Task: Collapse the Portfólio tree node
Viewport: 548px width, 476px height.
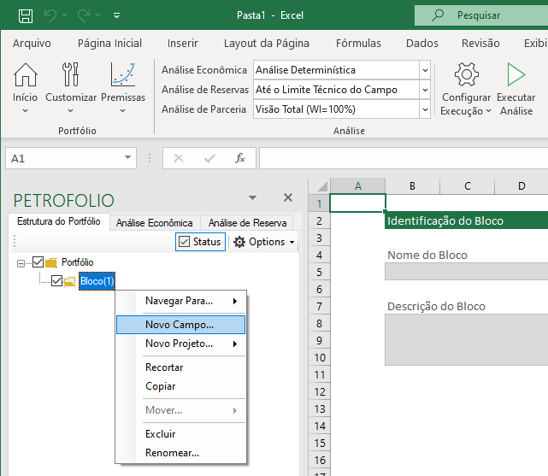Action: (21, 263)
